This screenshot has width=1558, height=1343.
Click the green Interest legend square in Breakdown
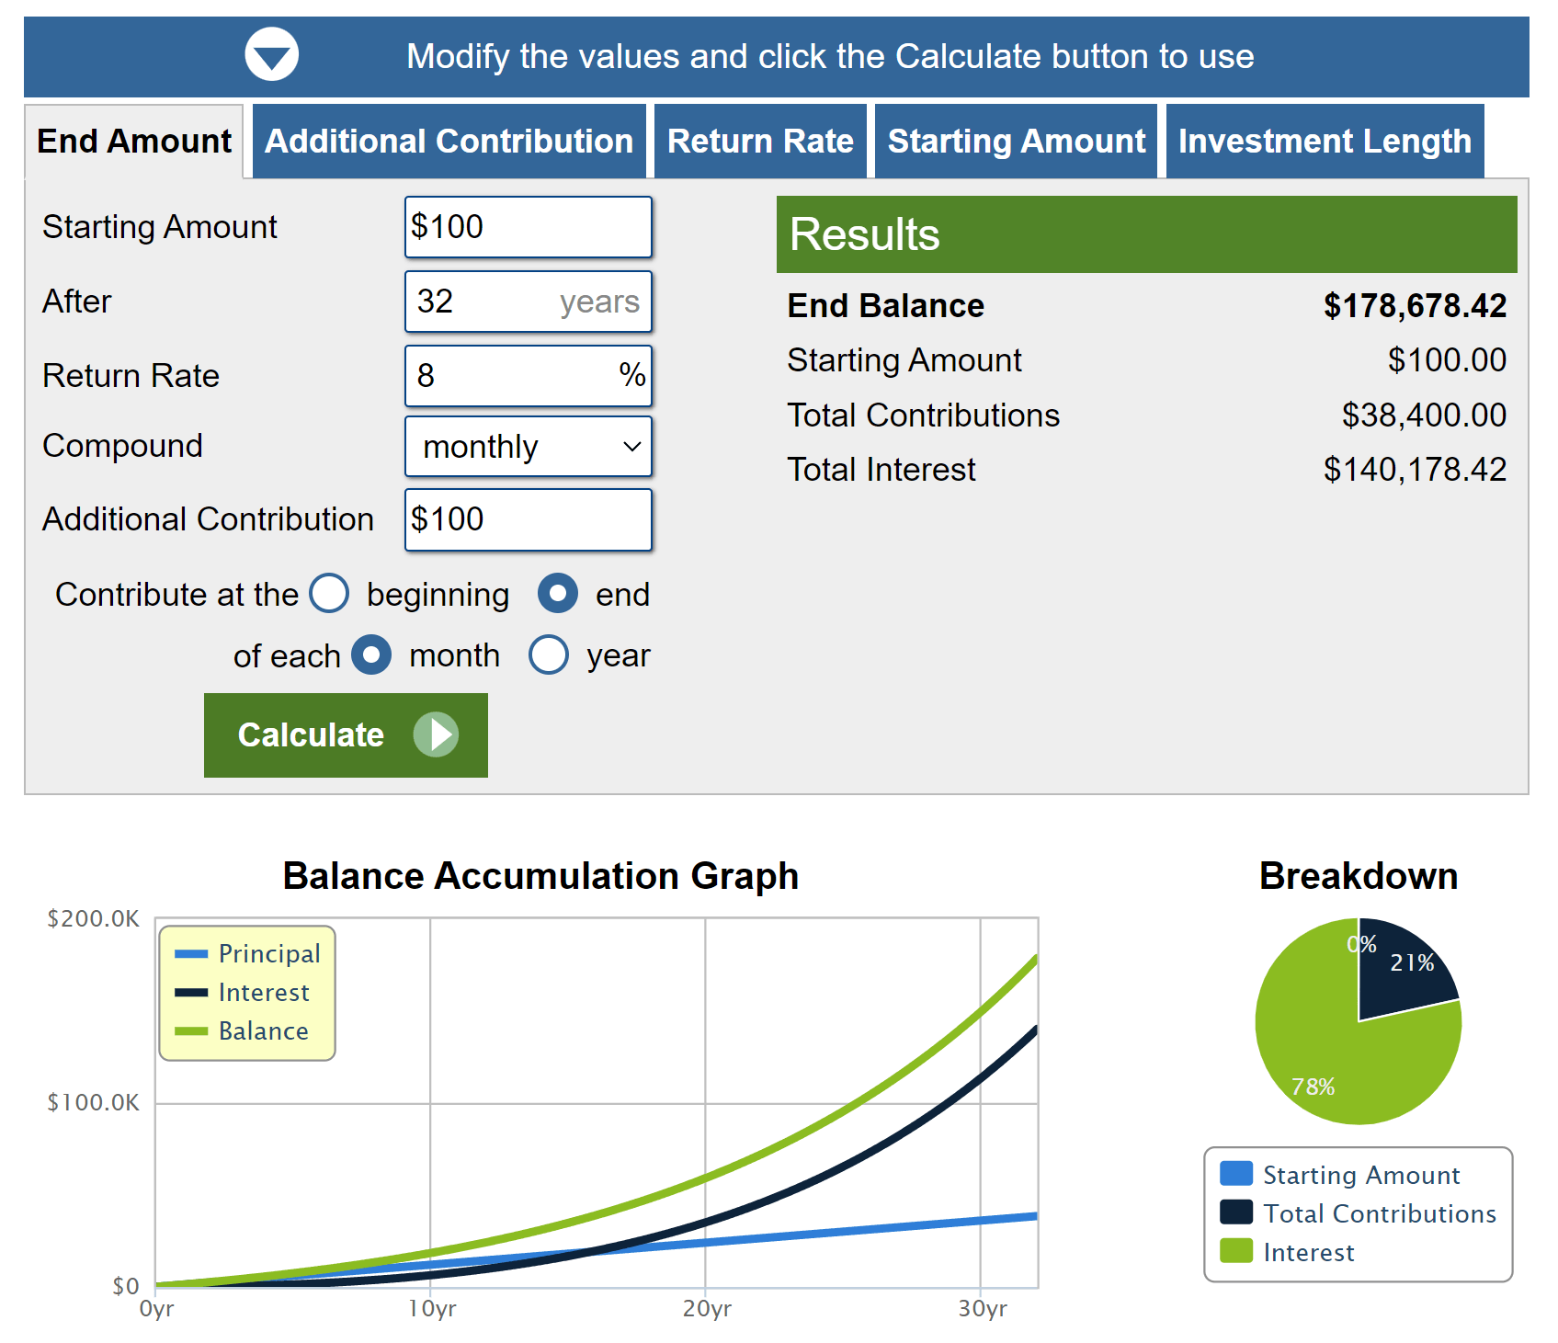point(1235,1251)
